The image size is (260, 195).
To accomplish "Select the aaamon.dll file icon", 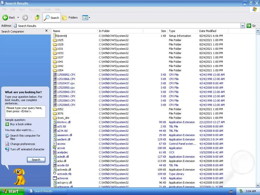I will [55, 135].
